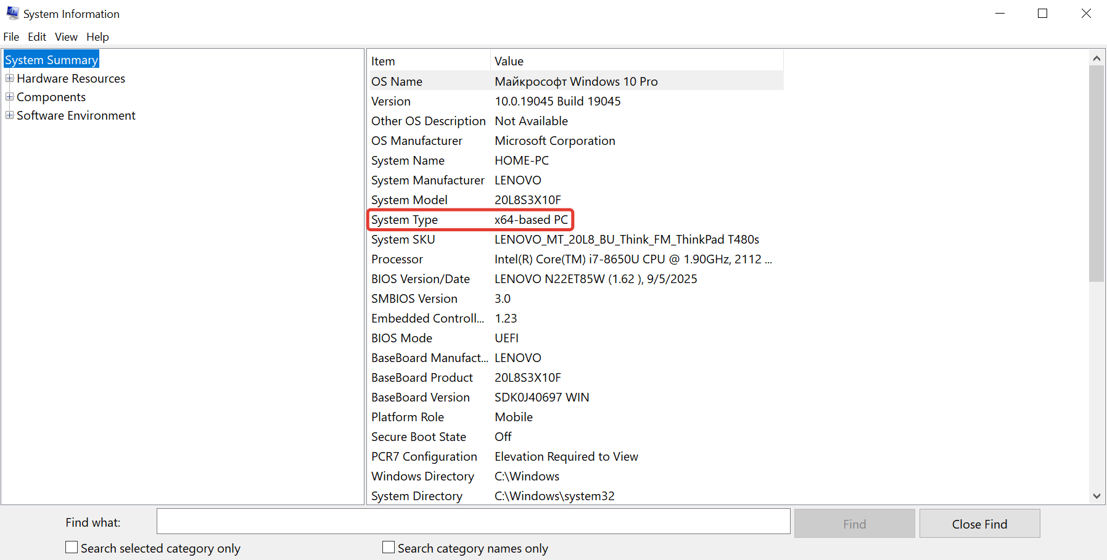Click the scrollbar up arrow
Screen dimensions: 1107x560
[1097, 59]
